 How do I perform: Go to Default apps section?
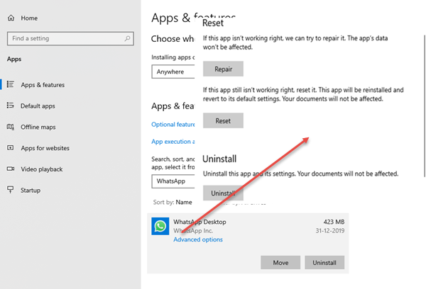click(38, 106)
